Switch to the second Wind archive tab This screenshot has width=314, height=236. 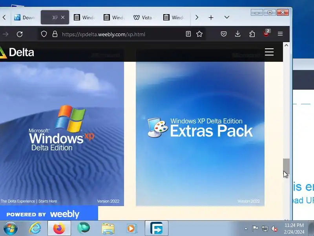point(114,18)
